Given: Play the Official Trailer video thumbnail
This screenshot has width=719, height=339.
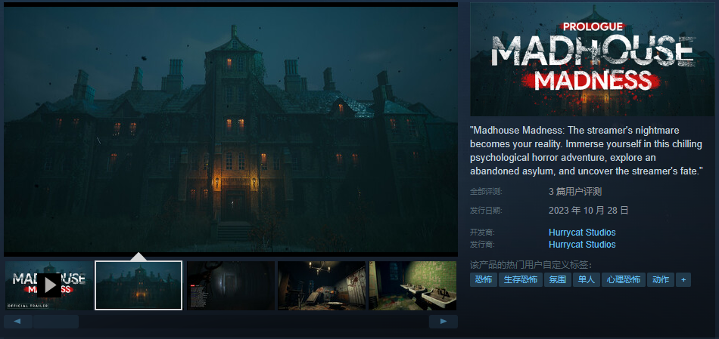Looking at the screenshot, I should [x=48, y=285].
